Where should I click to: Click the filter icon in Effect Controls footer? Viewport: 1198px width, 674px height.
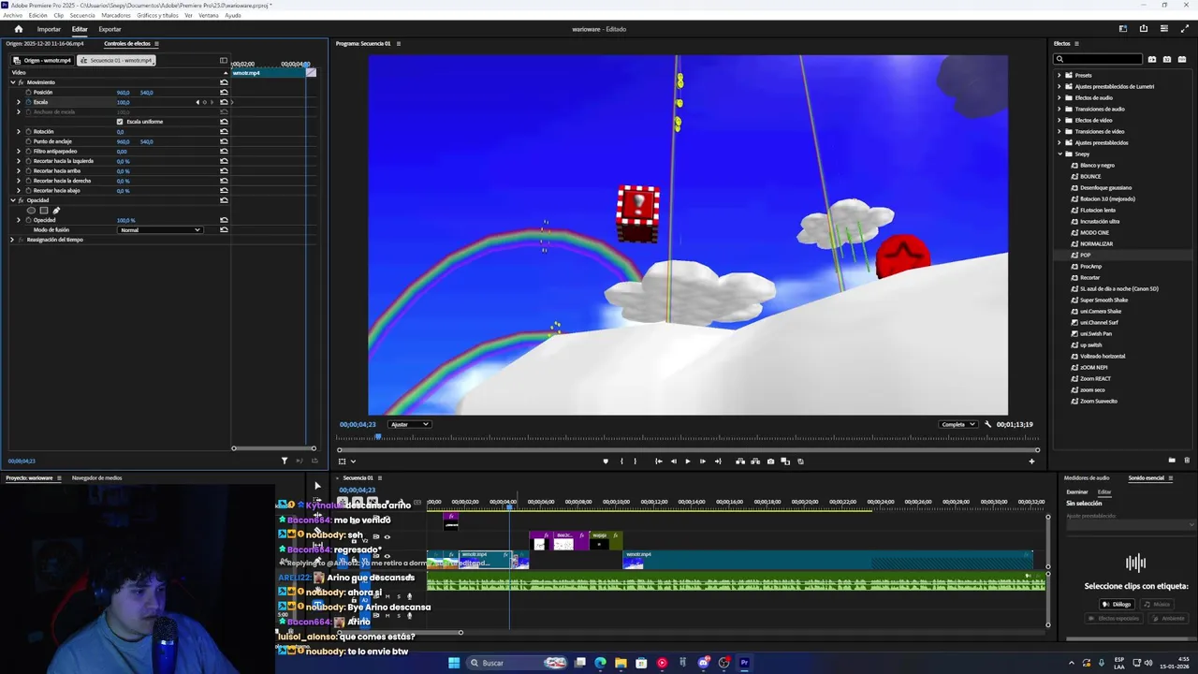click(x=285, y=461)
